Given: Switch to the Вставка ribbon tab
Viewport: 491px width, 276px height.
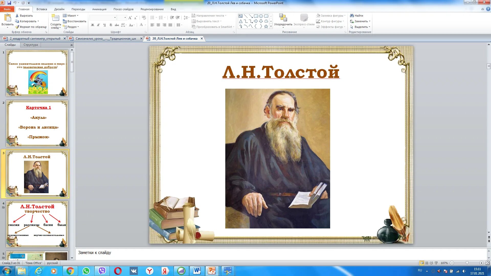Looking at the screenshot, I should [x=42, y=9].
